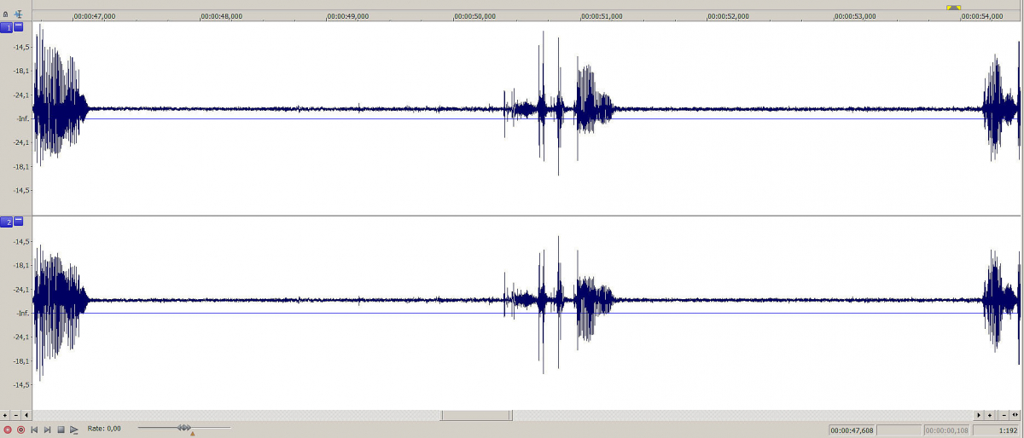1024x438 pixels.
Task: Click the lock icon above channel 1
Action: click(x=6, y=14)
